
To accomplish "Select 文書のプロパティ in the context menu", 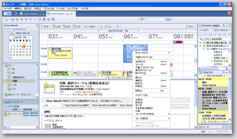I will 151,57.
